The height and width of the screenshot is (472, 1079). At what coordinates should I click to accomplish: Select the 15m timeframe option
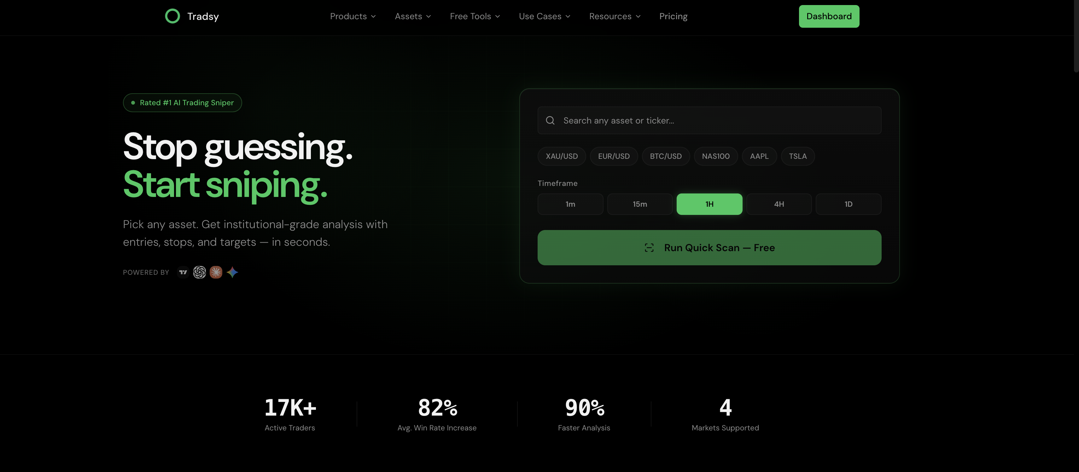639,204
